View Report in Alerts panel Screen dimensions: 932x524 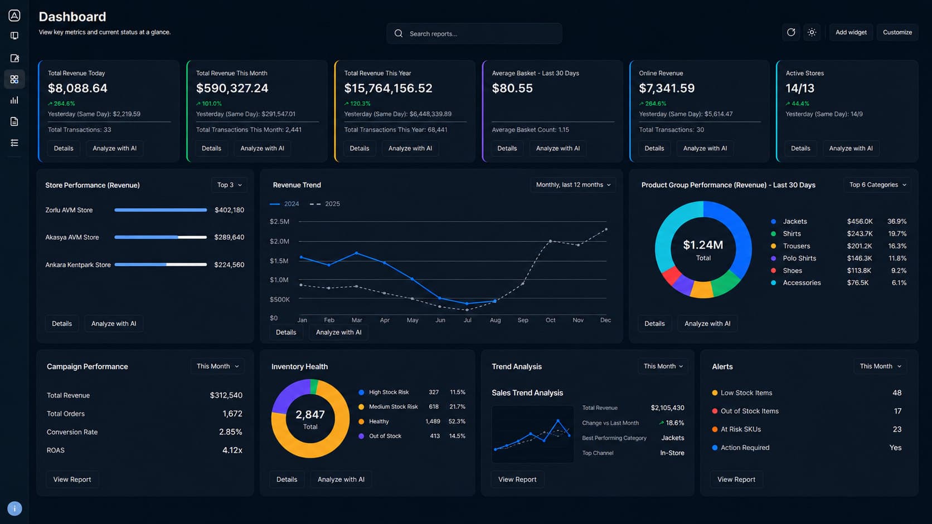coord(736,479)
